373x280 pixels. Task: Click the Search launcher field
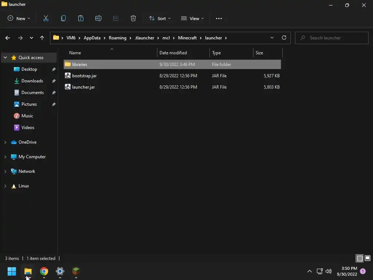(332, 38)
